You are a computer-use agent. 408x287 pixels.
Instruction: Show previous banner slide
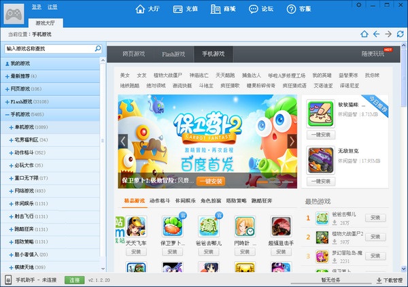(x=123, y=141)
